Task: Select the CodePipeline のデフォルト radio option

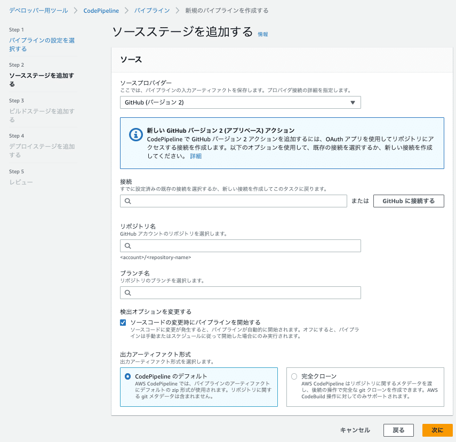Action: (x=127, y=376)
